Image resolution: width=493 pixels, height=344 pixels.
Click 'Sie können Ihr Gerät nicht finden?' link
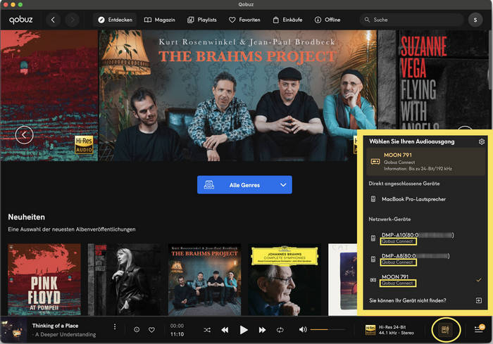[x=408, y=300]
